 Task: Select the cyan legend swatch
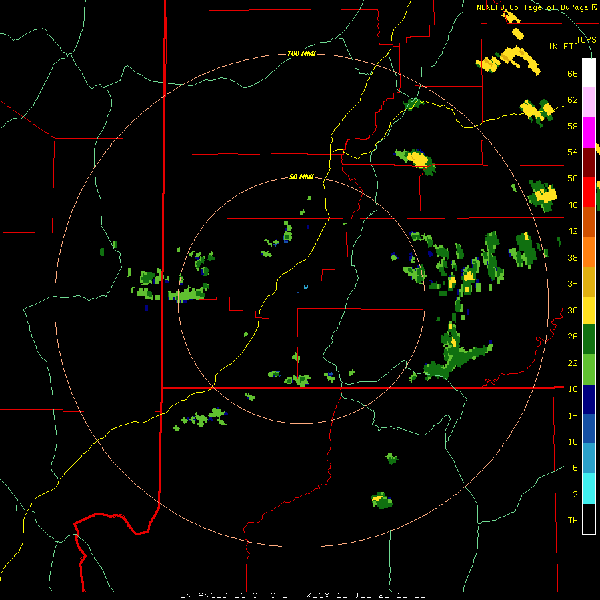point(589,488)
